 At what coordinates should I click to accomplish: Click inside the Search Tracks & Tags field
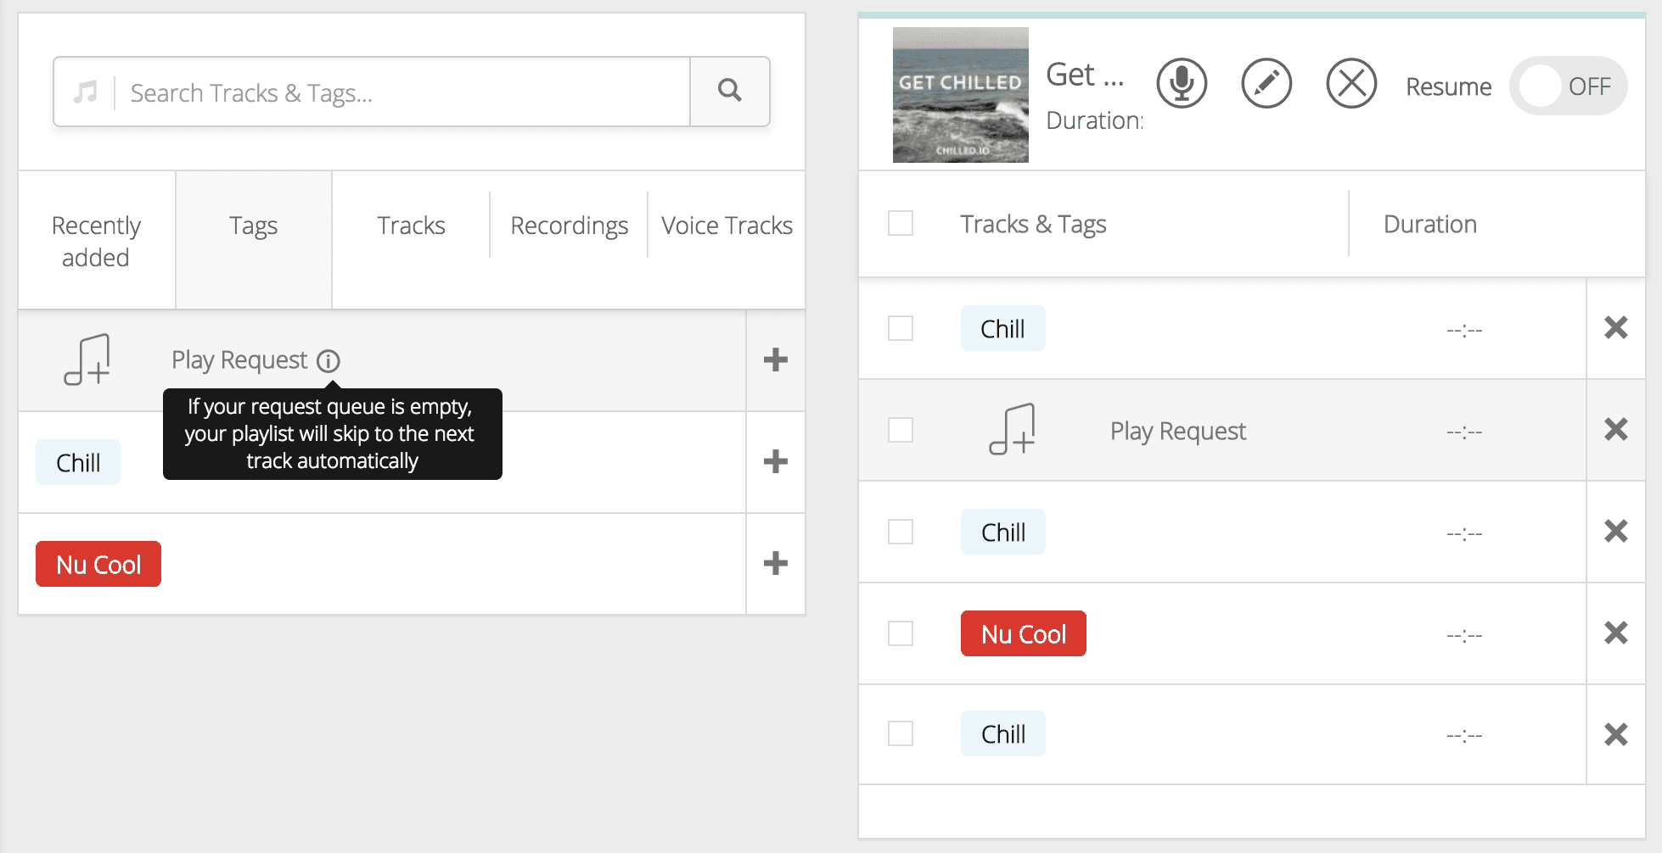(x=382, y=92)
